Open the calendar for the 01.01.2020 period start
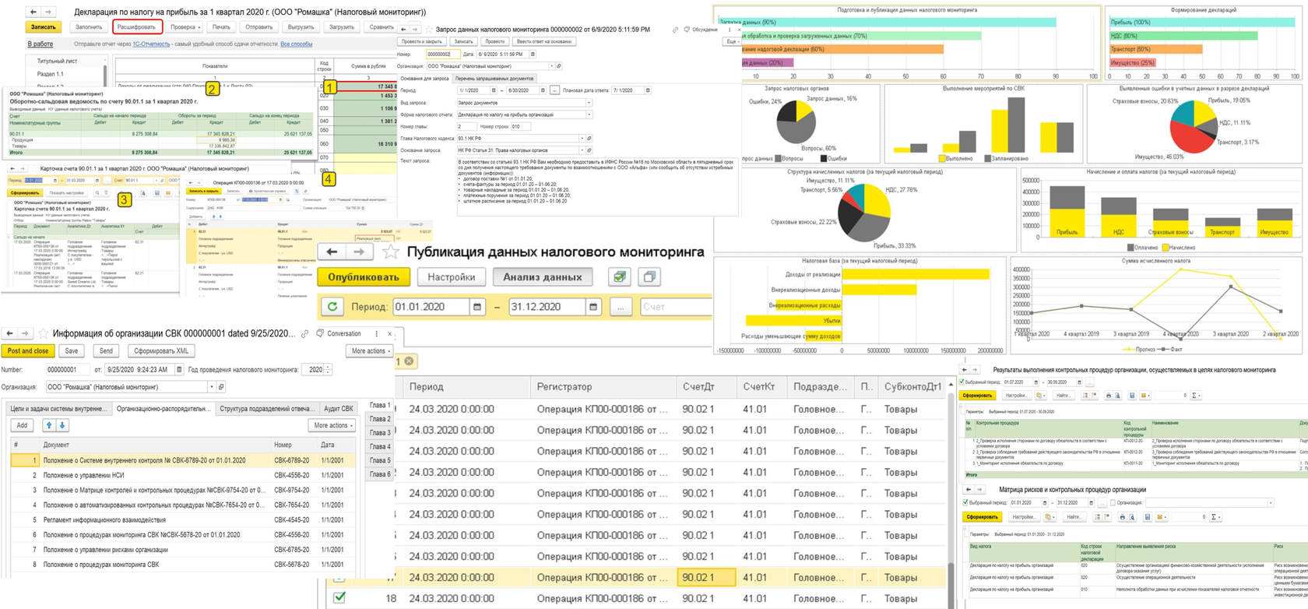Image resolution: width=1308 pixels, height=609 pixels. click(x=477, y=307)
